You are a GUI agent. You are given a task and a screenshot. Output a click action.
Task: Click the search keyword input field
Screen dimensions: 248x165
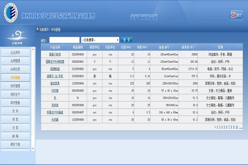click(x=64, y=40)
